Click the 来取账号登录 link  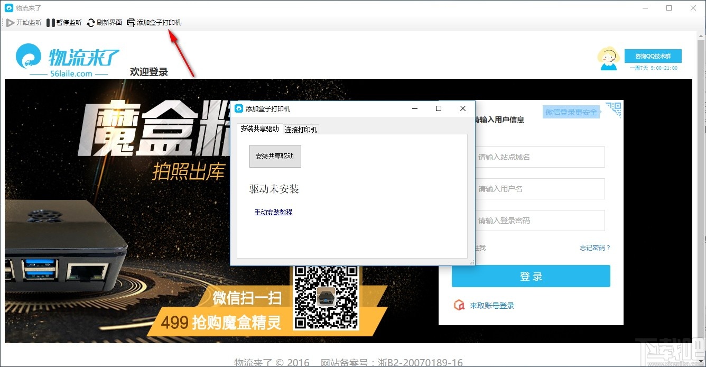click(x=492, y=306)
